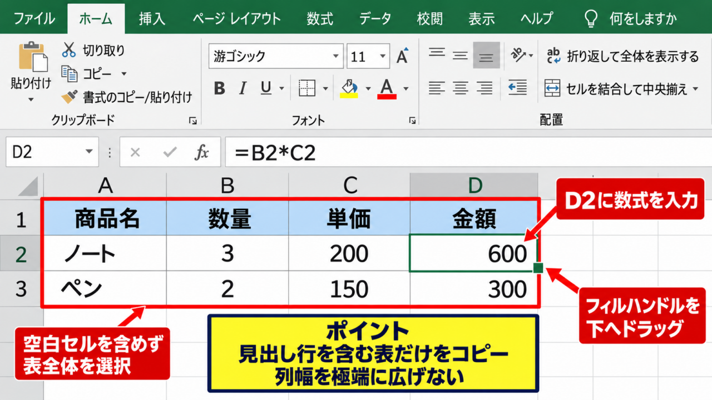The image size is (712, 400).
Task: Open the ヘルプ tab
Action: 537,19
